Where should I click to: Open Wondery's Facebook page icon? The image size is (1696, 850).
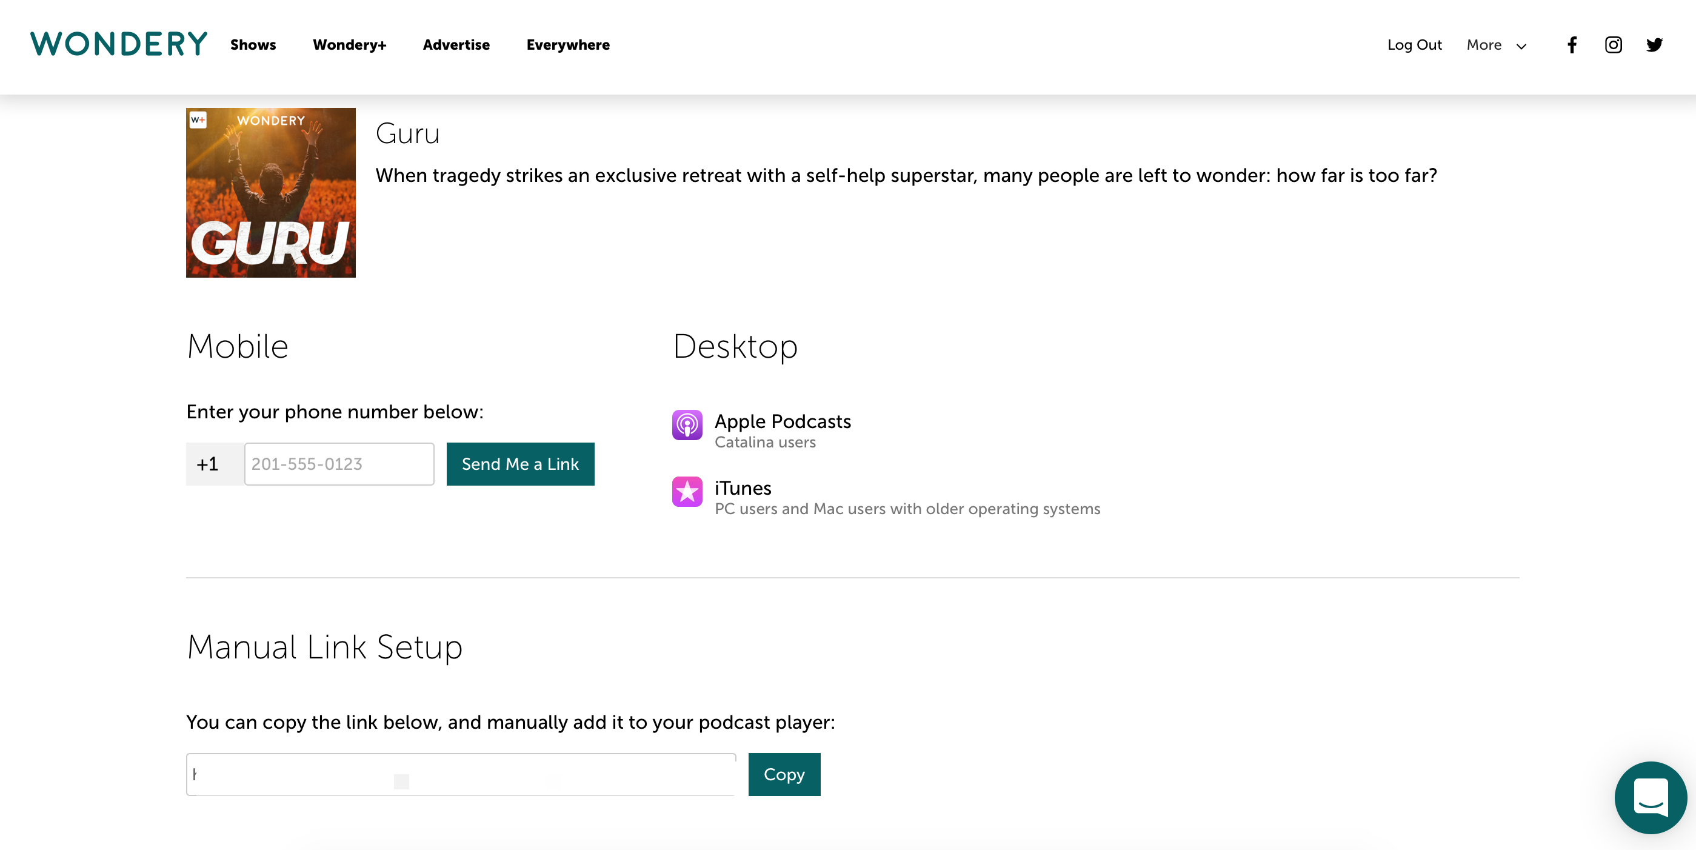1572,45
